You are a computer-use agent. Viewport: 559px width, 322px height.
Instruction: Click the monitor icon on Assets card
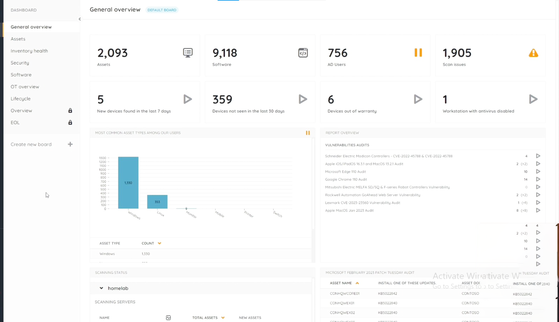coord(188,53)
